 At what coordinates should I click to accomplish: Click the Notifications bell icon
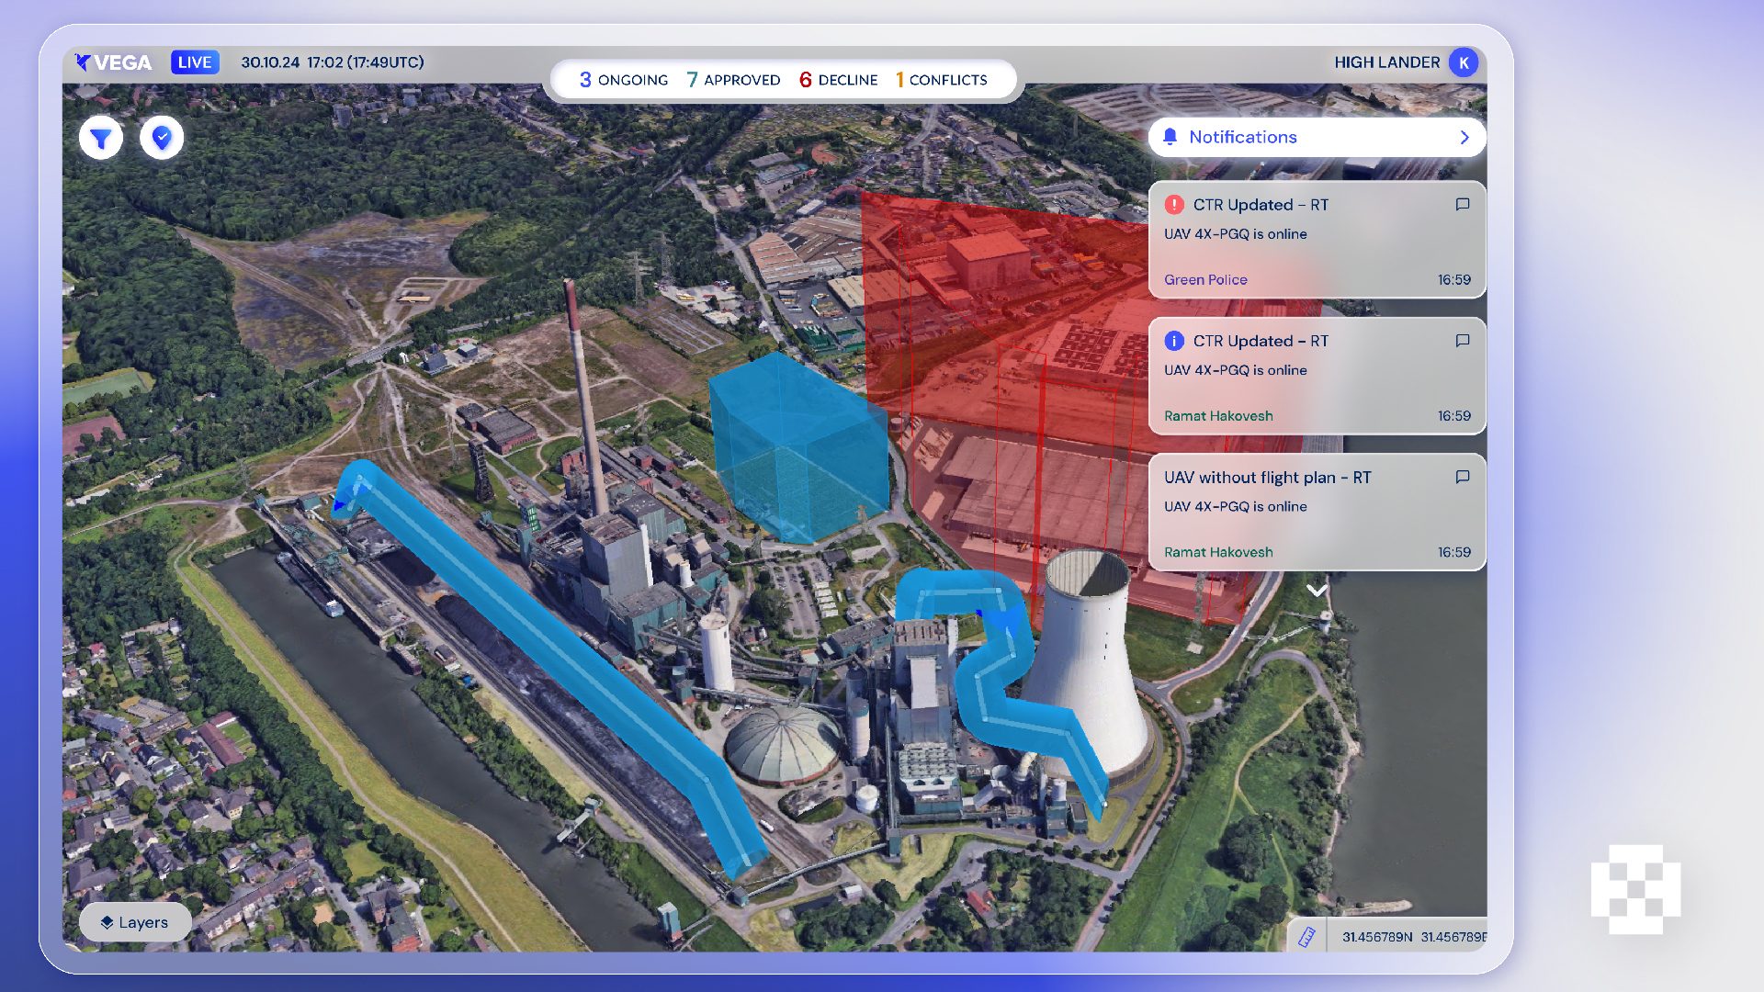point(1170,137)
